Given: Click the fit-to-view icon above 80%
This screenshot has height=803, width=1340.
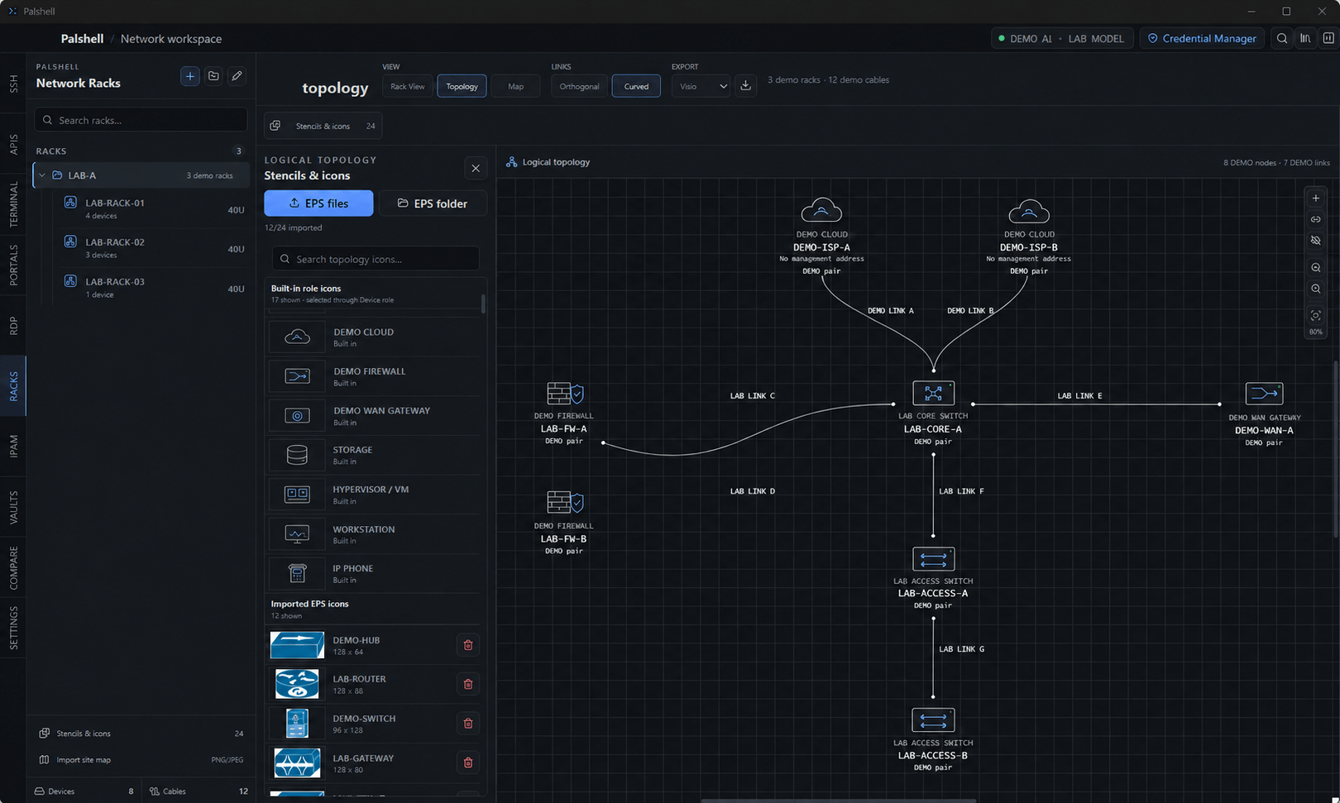Looking at the screenshot, I should click(x=1315, y=316).
